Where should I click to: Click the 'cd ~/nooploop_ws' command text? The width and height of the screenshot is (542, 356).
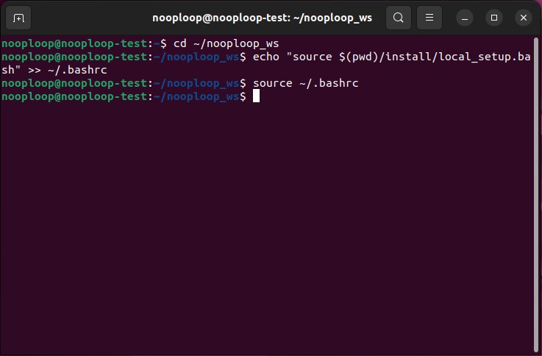coord(226,43)
